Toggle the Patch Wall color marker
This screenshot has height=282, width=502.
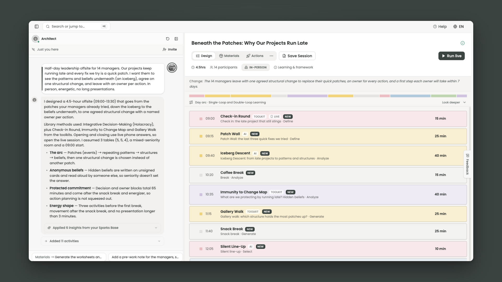(201, 136)
